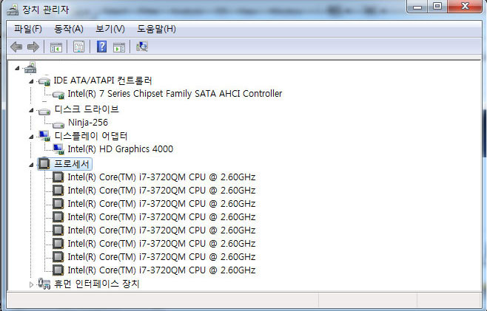487x311 pixels.
Task: Open the 동작(A) menu
Action: (68, 29)
